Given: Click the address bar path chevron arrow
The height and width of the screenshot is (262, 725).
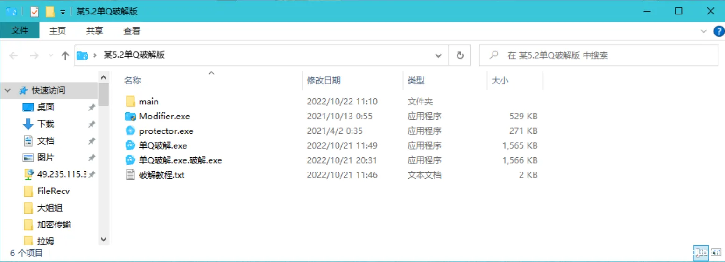Looking at the screenshot, I should point(95,55).
